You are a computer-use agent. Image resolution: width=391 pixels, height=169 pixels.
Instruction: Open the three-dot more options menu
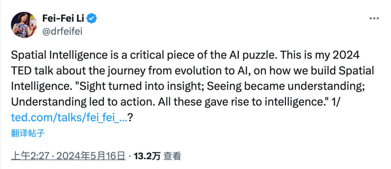click(374, 19)
